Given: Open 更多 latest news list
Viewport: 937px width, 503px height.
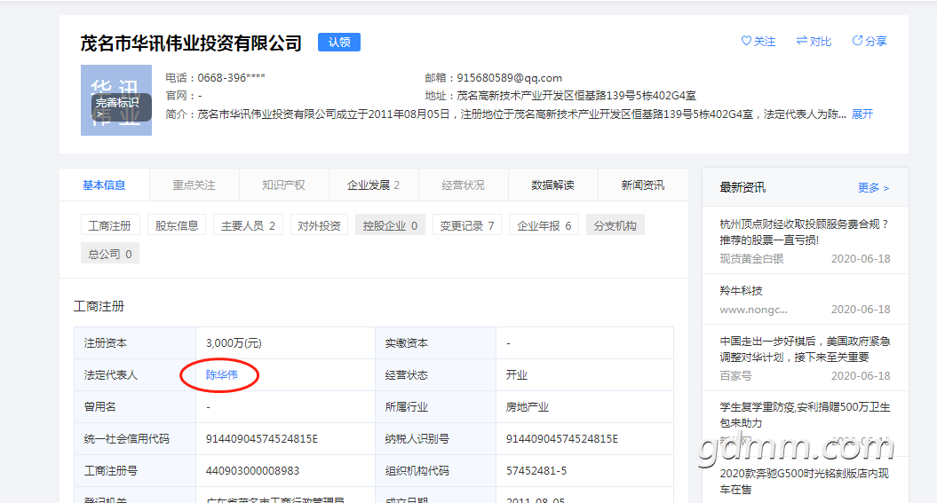Looking at the screenshot, I should point(872,188).
